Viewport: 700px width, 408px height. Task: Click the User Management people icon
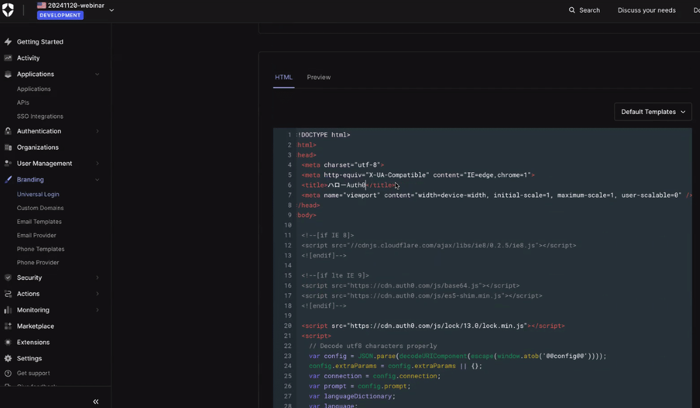8,163
